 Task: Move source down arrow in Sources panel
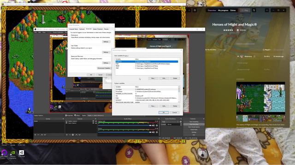[80, 135]
